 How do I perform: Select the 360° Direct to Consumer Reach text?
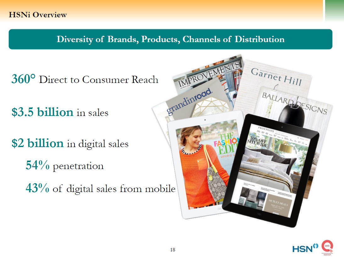85,80
